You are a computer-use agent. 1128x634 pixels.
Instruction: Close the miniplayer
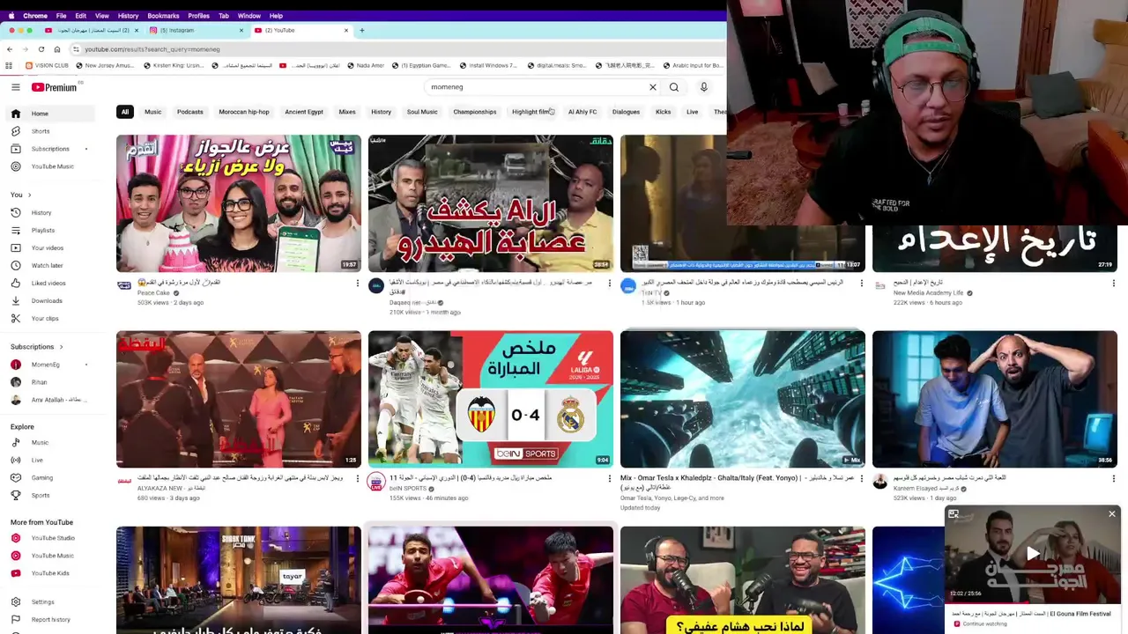click(1111, 514)
